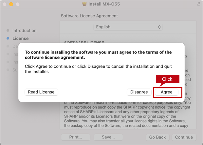Select the License step label in sidebar
The height and width of the screenshot is (145, 203).
20,38
